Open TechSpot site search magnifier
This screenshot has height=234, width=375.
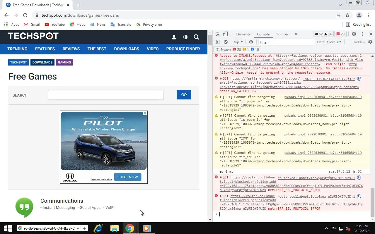coord(196,37)
